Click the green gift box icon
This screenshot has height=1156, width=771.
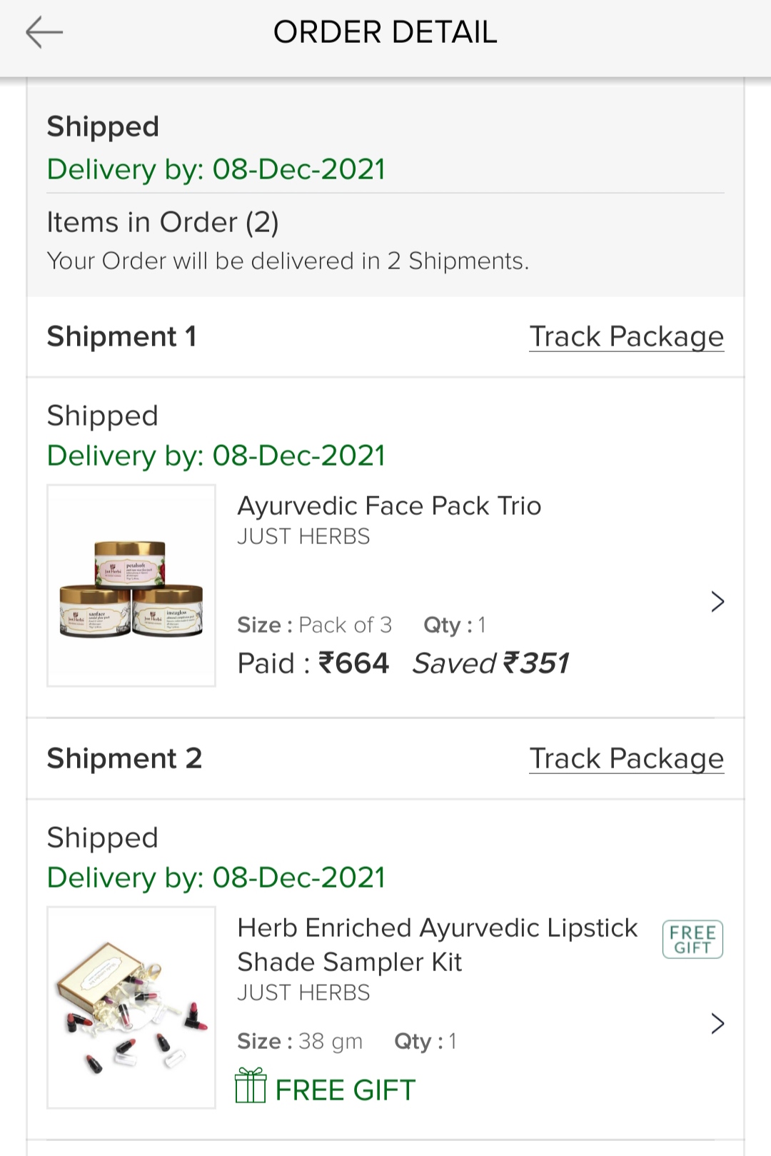(251, 1085)
